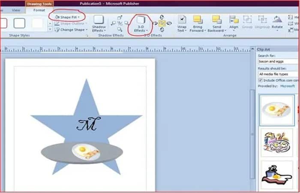Open the Shadow Effects gallery
This screenshot has width=300, height=193.
tap(99, 24)
